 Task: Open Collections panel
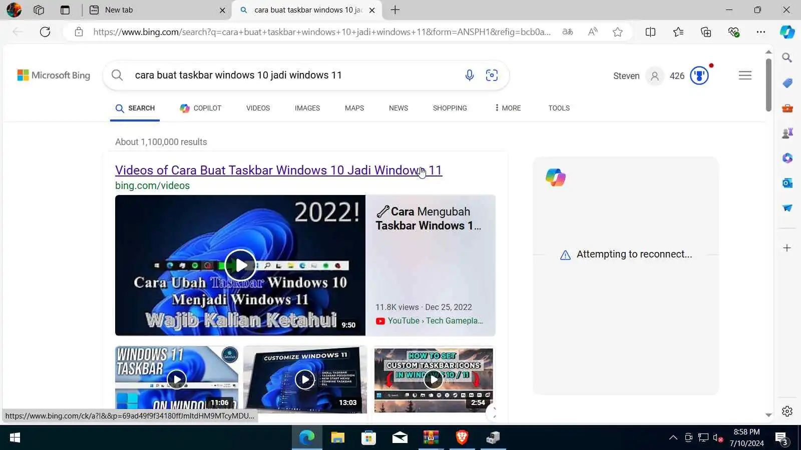(706, 32)
